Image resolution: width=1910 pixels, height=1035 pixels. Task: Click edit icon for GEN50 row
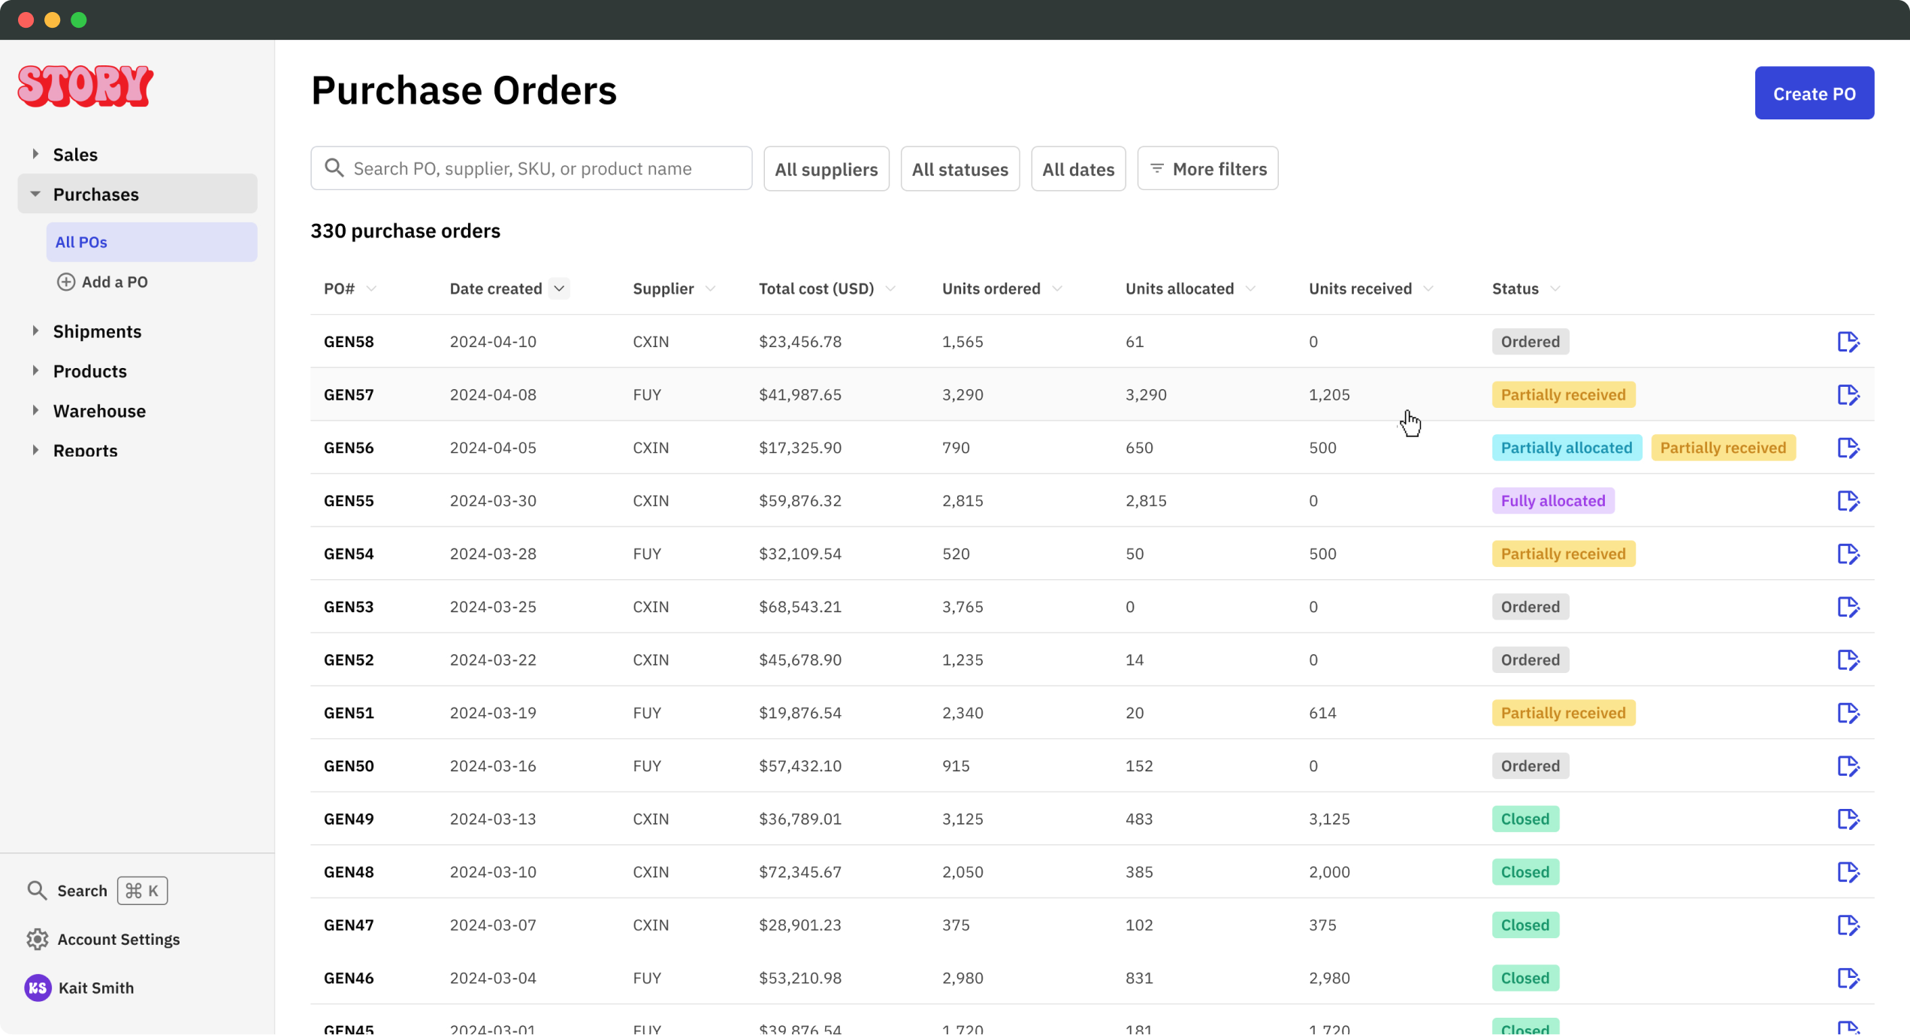pyautogui.click(x=1848, y=766)
